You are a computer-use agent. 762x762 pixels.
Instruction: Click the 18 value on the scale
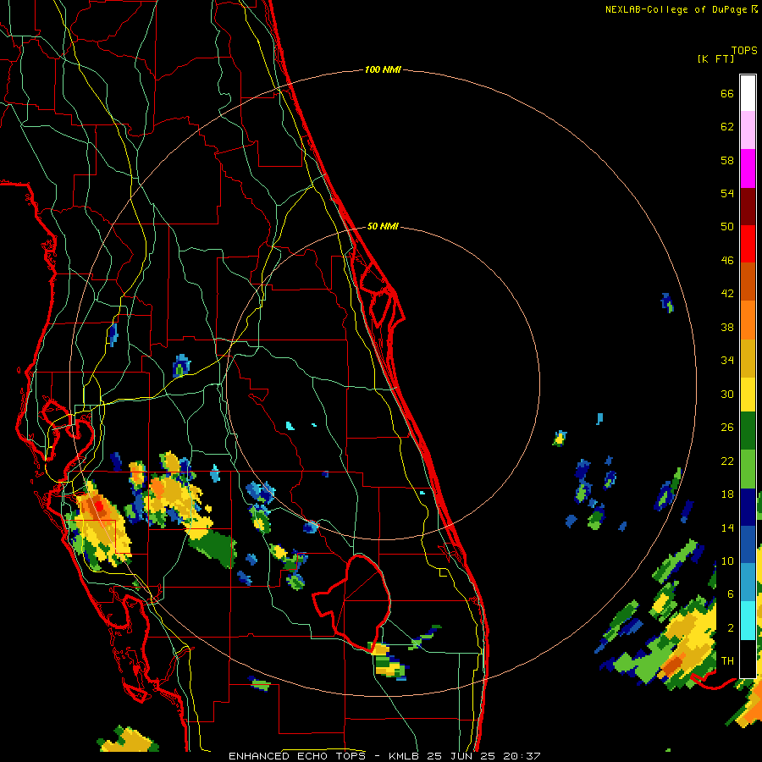pos(727,494)
